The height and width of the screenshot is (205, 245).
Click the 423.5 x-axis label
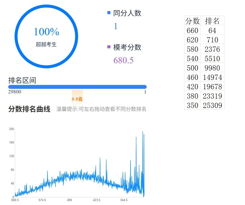[x=96, y=200]
